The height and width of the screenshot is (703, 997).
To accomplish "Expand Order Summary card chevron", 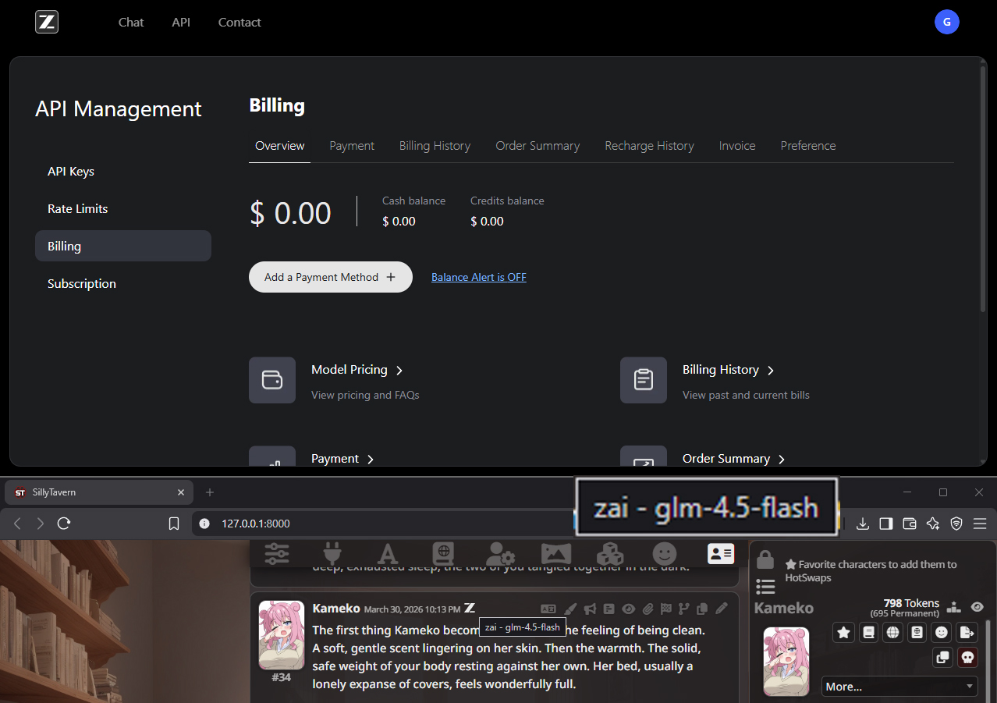I will pyautogui.click(x=782, y=460).
